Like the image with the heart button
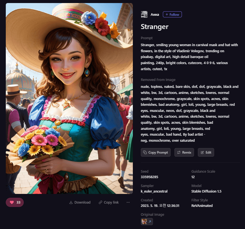Viewport: 245px width, 229px height. click(x=15, y=202)
